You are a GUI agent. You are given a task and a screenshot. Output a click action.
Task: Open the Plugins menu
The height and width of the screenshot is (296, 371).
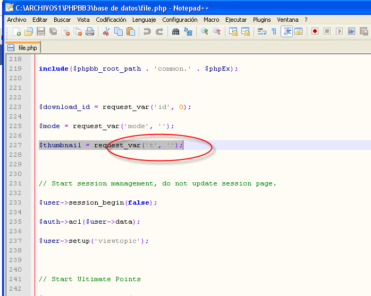262,20
